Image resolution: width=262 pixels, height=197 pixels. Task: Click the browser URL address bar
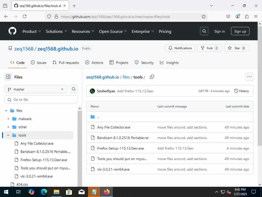tap(126, 17)
